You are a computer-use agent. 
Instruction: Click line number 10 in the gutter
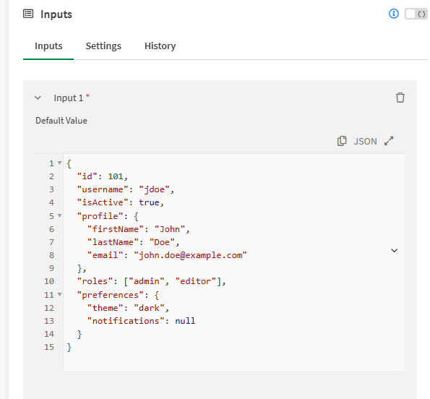click(49, 281)
